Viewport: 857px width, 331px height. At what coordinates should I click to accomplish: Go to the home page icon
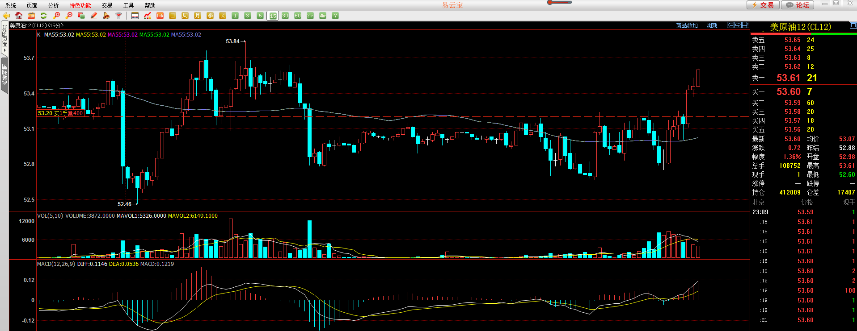click(x=19, y=16)
